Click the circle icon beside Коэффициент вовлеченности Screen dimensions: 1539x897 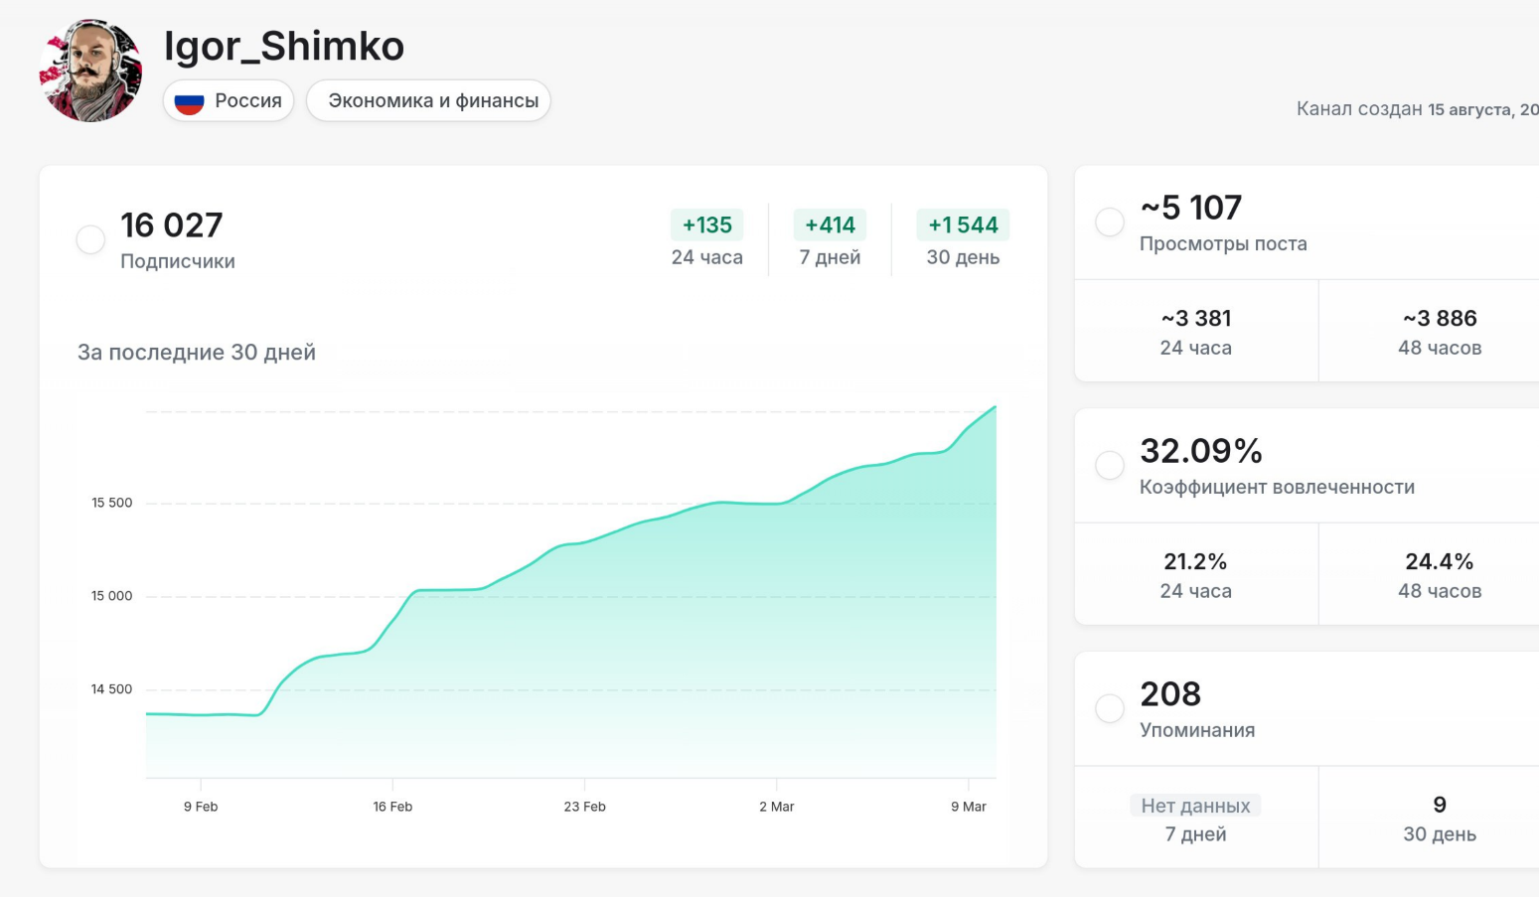coord(1110,465)
